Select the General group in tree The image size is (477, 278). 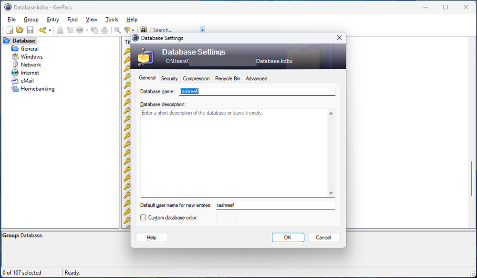pyautogui.click(x=30, y=49)
